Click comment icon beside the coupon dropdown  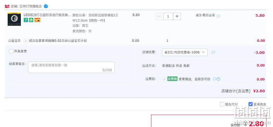[x=213, y=52]
